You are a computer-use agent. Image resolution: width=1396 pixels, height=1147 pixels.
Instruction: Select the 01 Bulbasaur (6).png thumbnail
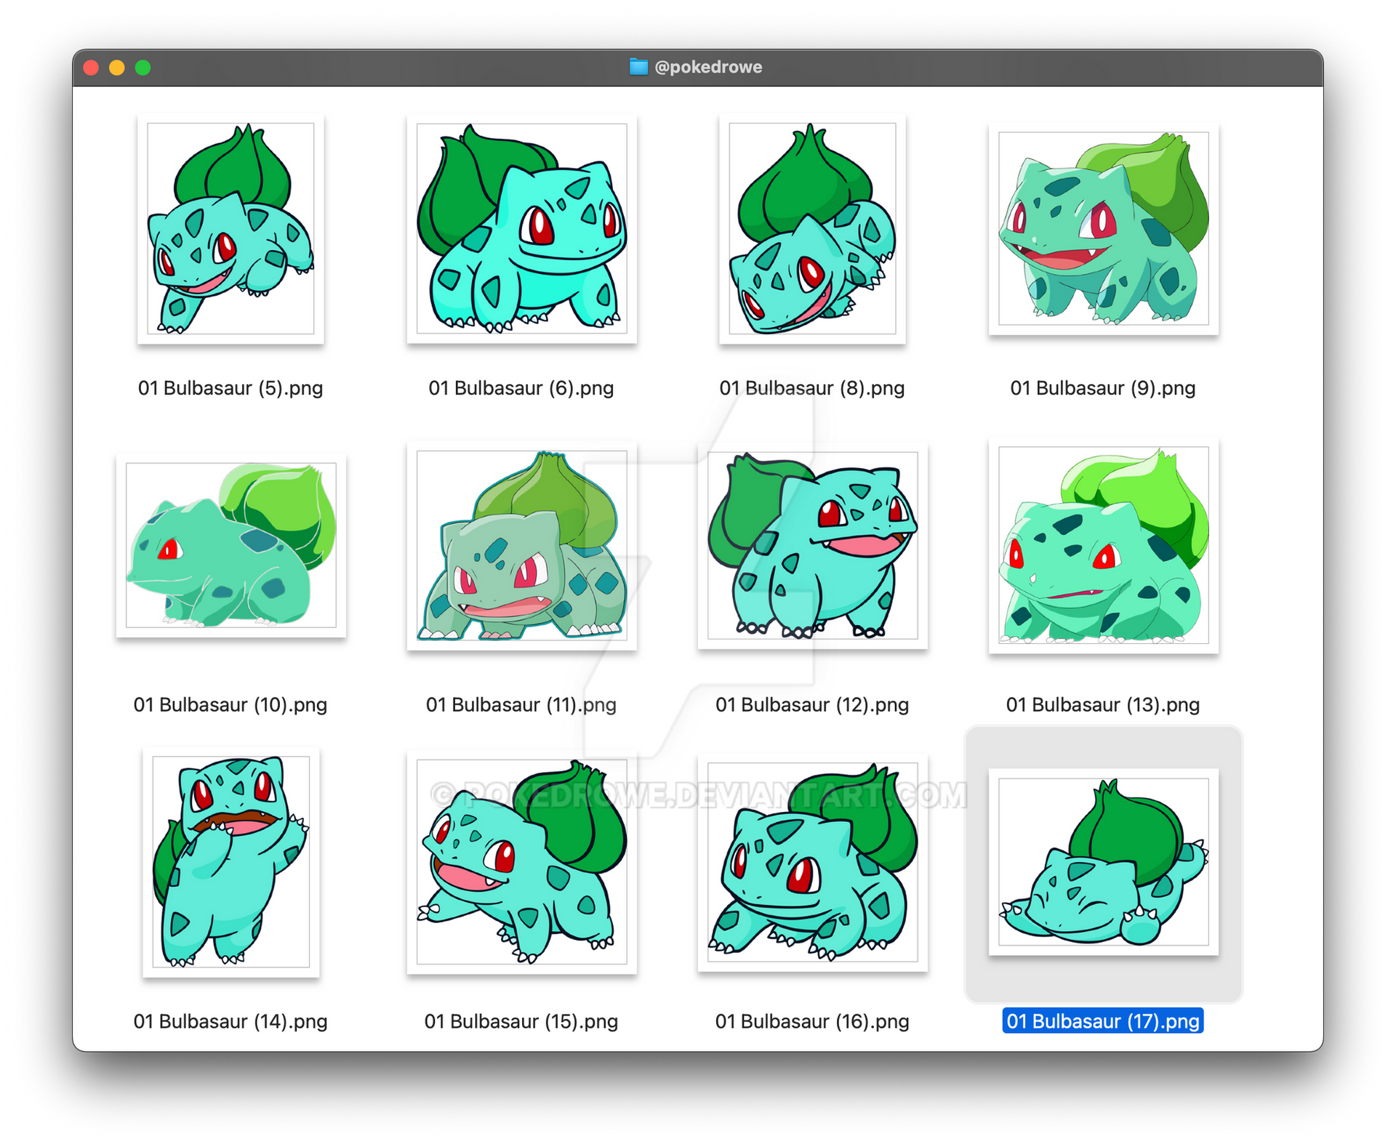tap(521, 228)
